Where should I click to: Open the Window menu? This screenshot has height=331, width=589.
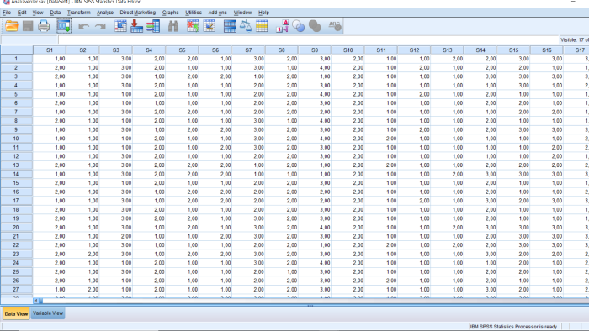pyautogui.click(x=242, y=13)
